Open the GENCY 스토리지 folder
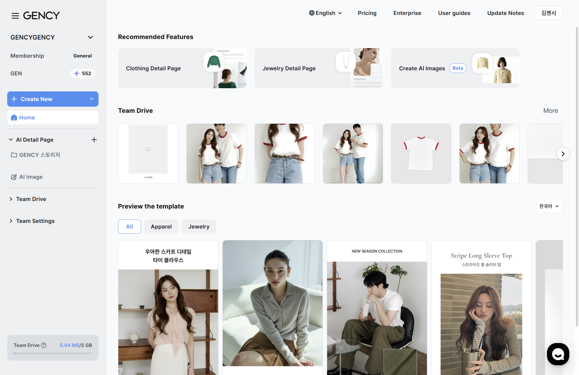This screenshot has width=579, height=375. pyautogui.click(x=35, y=155)
